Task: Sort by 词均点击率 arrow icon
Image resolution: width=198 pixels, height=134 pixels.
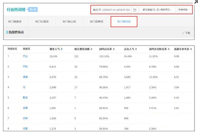Action: pyautogui.click(x=114, y=49)
